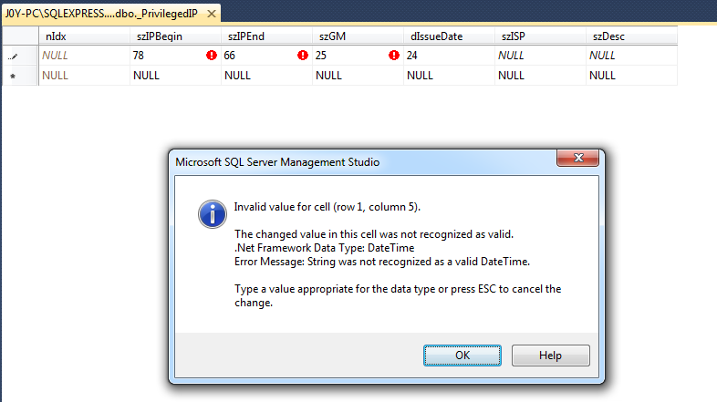Select the szISP NULL cell in the first row
Viewport: 717px width, 402px height.
(540, 56)
